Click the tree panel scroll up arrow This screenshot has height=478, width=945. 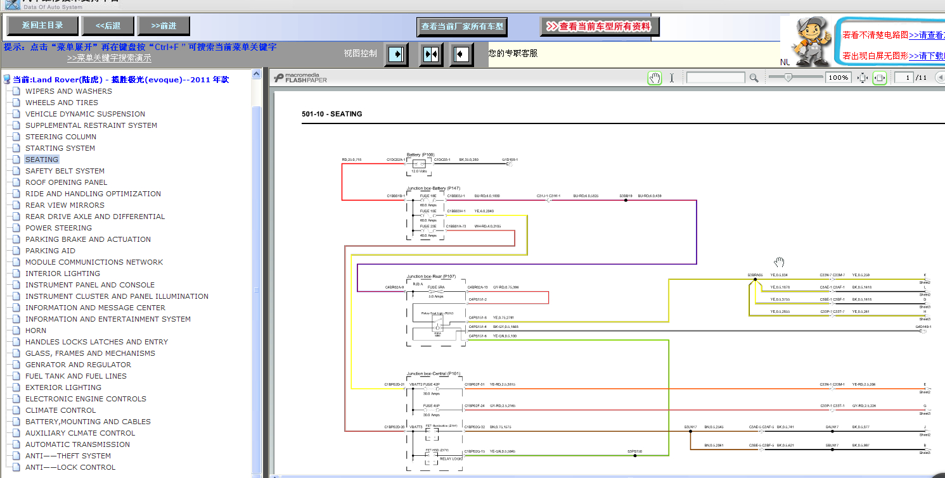(x=257, y=73)
